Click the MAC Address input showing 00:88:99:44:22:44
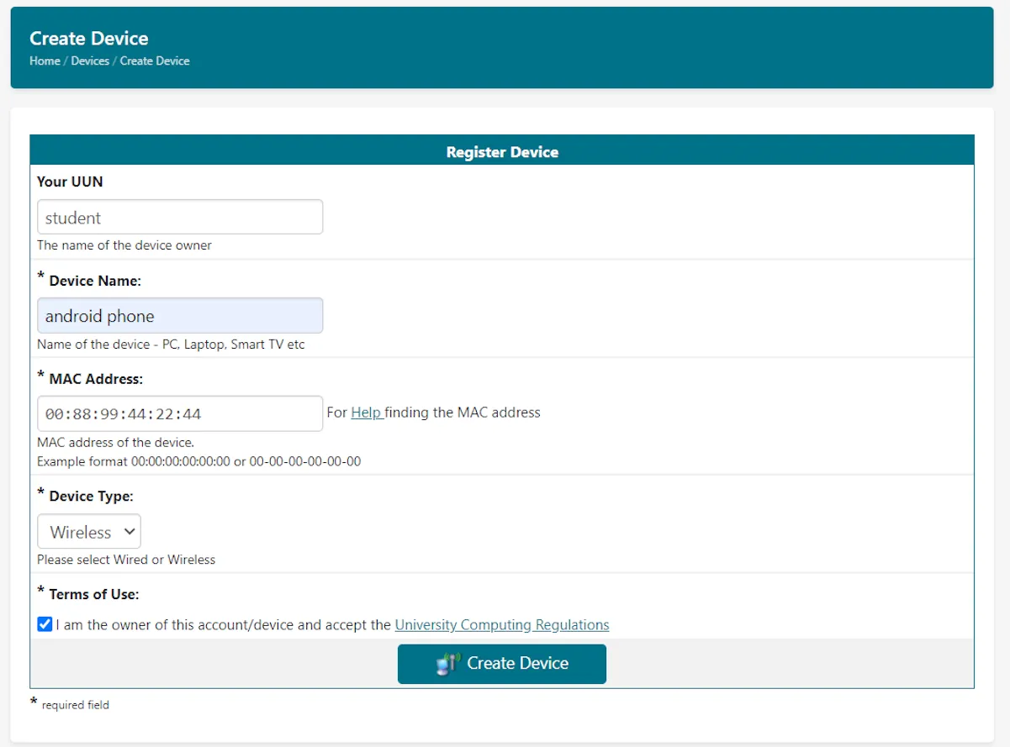The height and width of the screenshot is (747, 1010). [x=179, y=413]
